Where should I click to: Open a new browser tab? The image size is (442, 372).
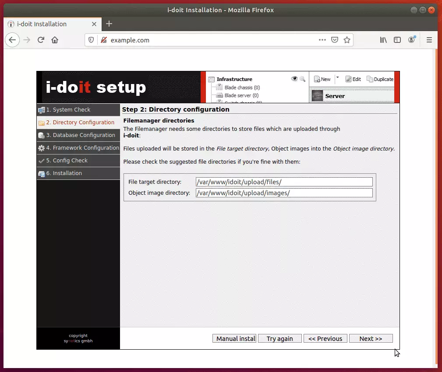click(109, 24)
